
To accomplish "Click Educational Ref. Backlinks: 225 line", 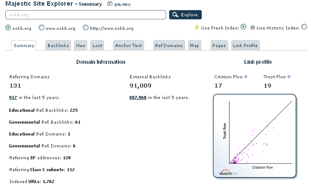I will pos(44,110).
